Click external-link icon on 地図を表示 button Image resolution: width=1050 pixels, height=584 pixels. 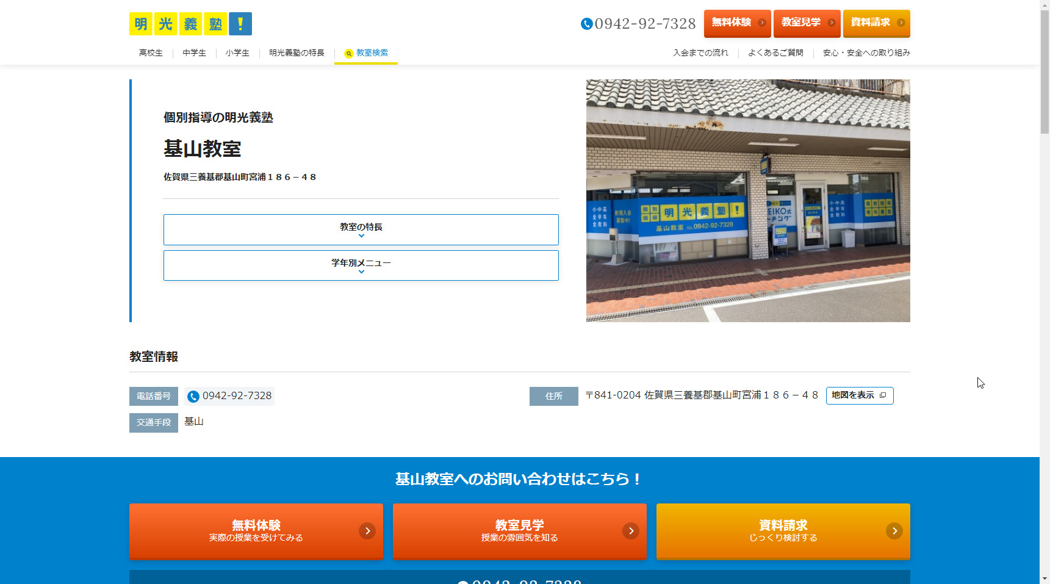883,395
